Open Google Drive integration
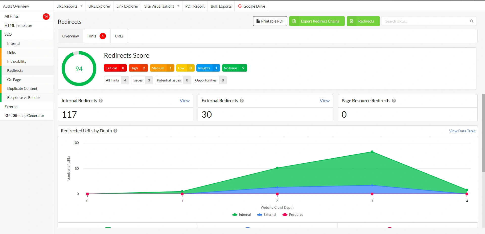 coord(251,6)
